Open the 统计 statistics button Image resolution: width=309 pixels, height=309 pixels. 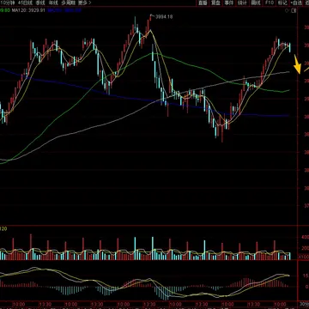pos(242,3)
